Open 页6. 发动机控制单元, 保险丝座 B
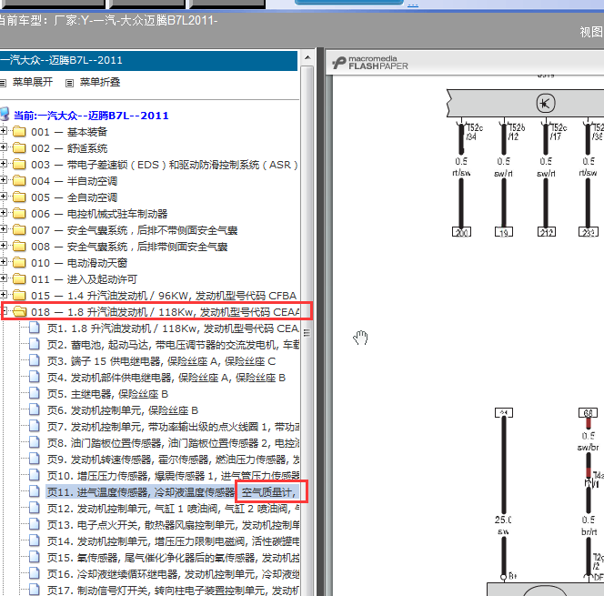Image resolution: width=604 pixels, height=596 pixels. point(123,410)
